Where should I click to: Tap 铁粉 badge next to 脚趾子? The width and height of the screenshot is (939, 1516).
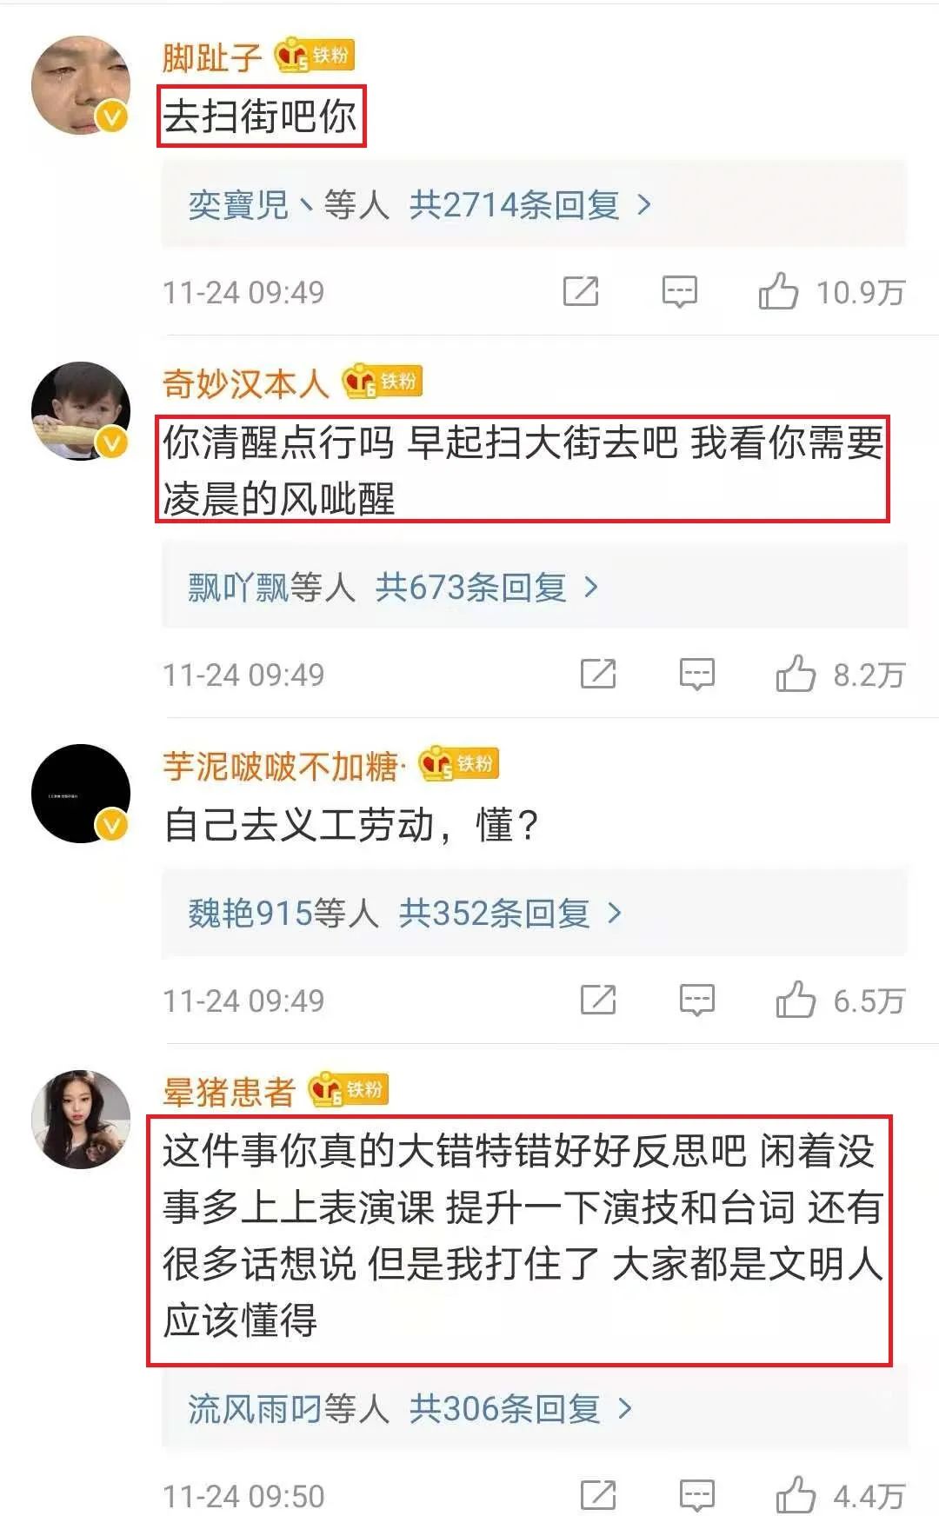coord(315,57)
